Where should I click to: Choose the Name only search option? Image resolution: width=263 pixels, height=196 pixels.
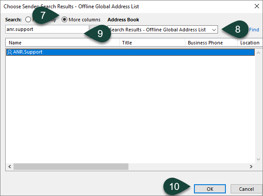tap(28, 20)
